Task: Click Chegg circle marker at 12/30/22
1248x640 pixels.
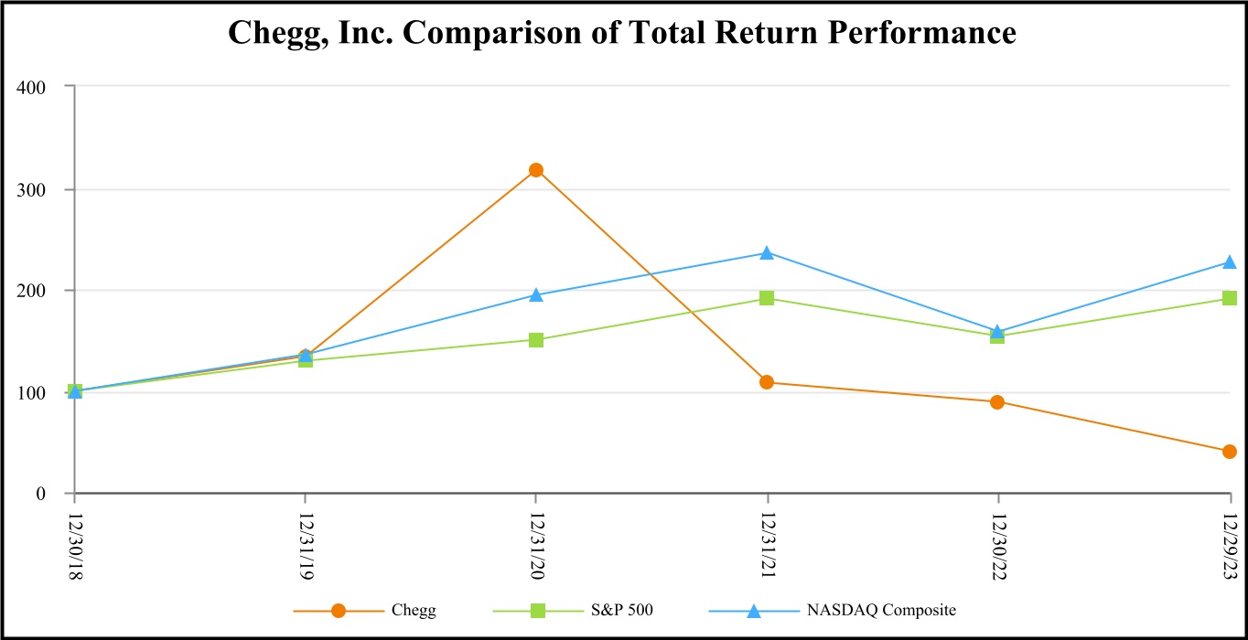Action: 997,402
